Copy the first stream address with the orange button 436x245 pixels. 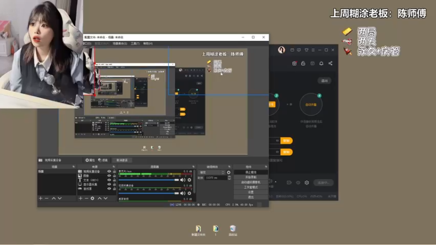click(286, 140)
